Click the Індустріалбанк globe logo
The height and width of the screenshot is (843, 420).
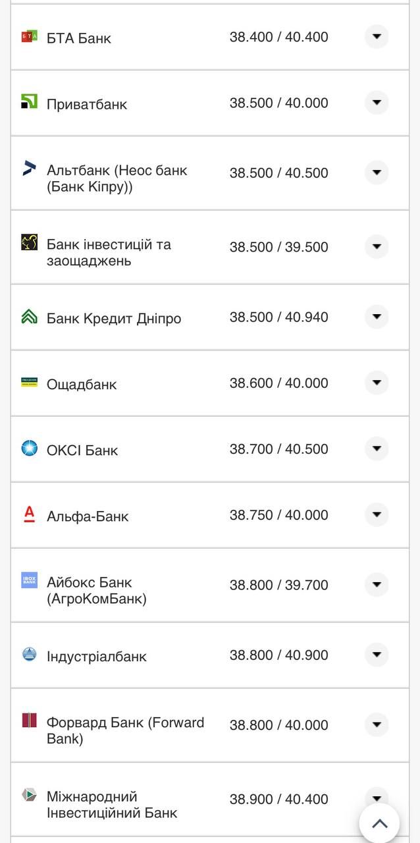pos(29,655)
